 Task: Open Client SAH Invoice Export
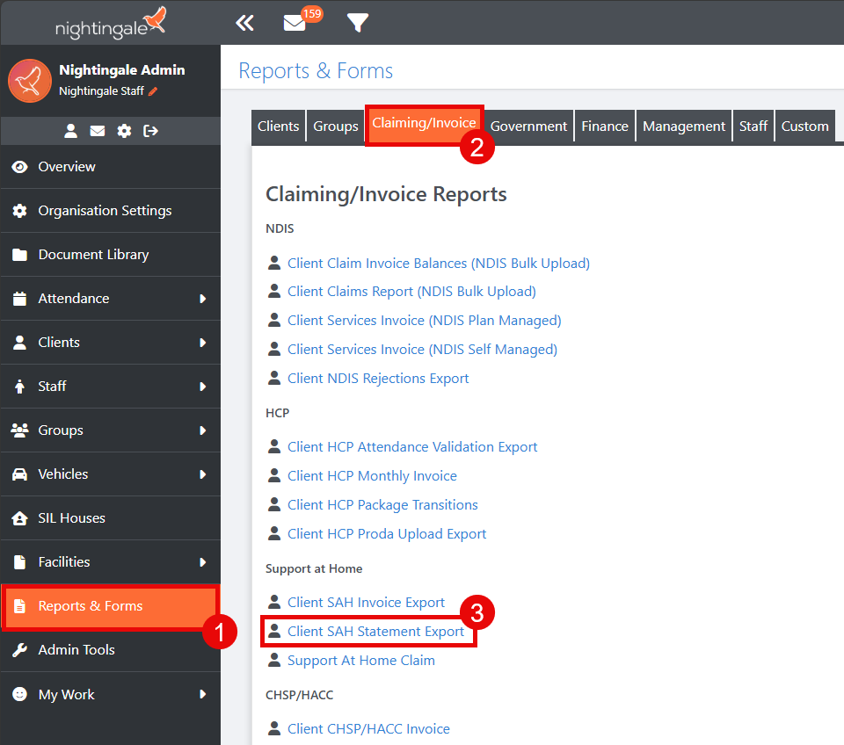366,603
